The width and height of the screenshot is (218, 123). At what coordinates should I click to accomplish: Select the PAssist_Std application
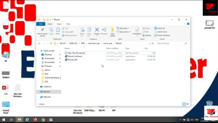click(x=110, y=60)
